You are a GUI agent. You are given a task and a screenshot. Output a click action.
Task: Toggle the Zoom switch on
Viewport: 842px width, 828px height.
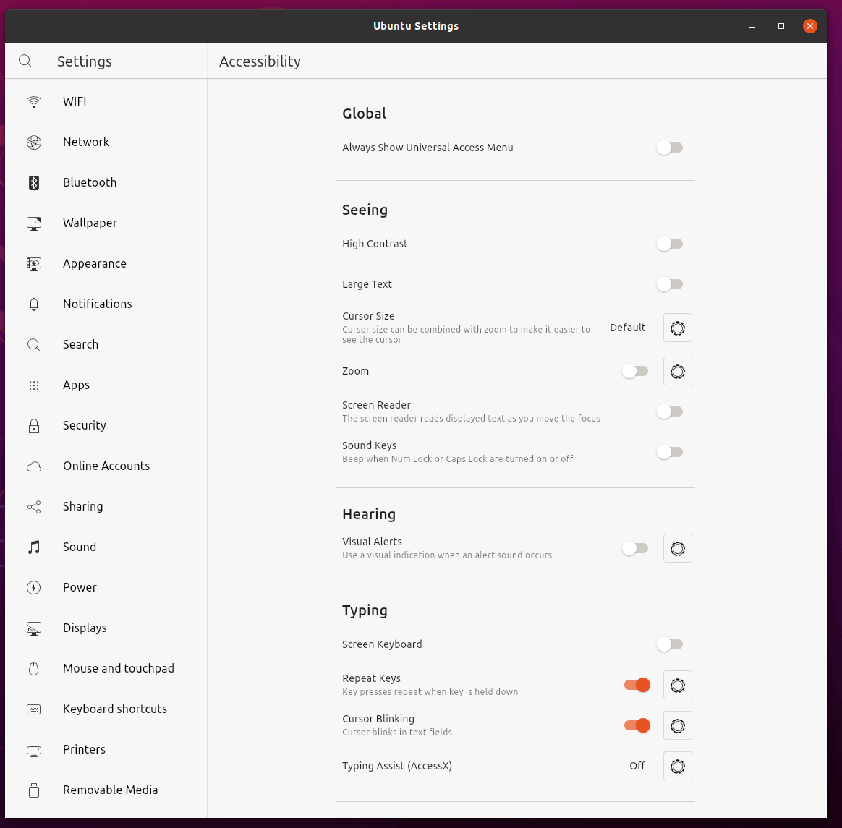point(635,371)
